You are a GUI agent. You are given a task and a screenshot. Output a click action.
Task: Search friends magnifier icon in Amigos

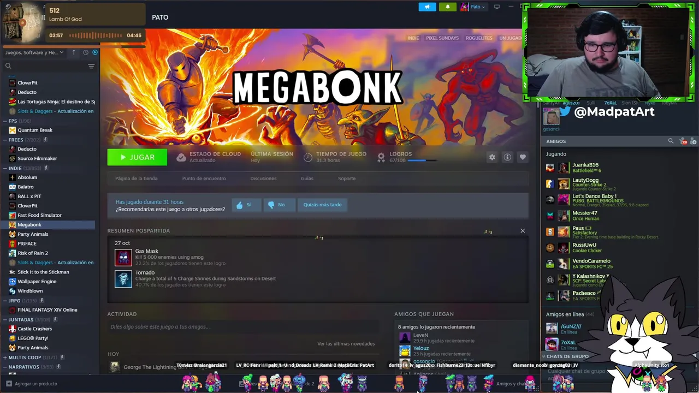pyautogui.click(x=671, y=141)
